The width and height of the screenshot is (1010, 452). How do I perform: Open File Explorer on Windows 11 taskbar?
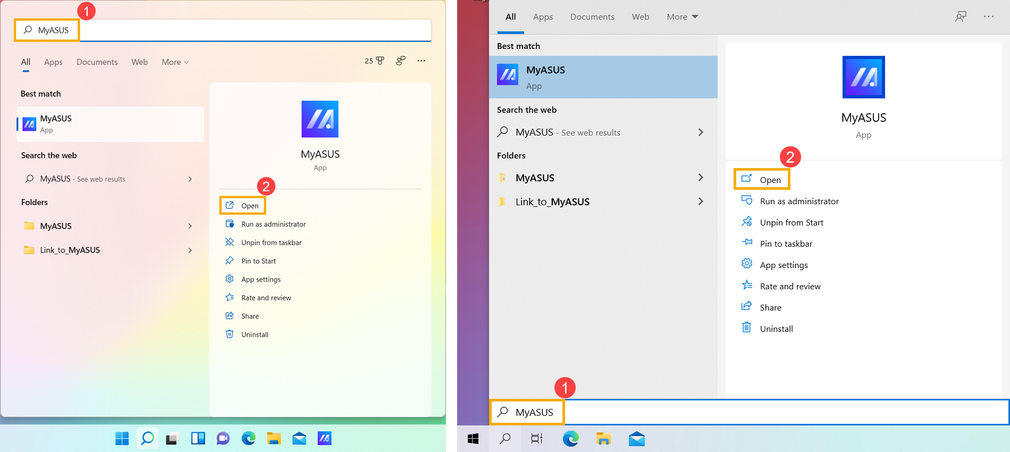click(x=274, y=438)
